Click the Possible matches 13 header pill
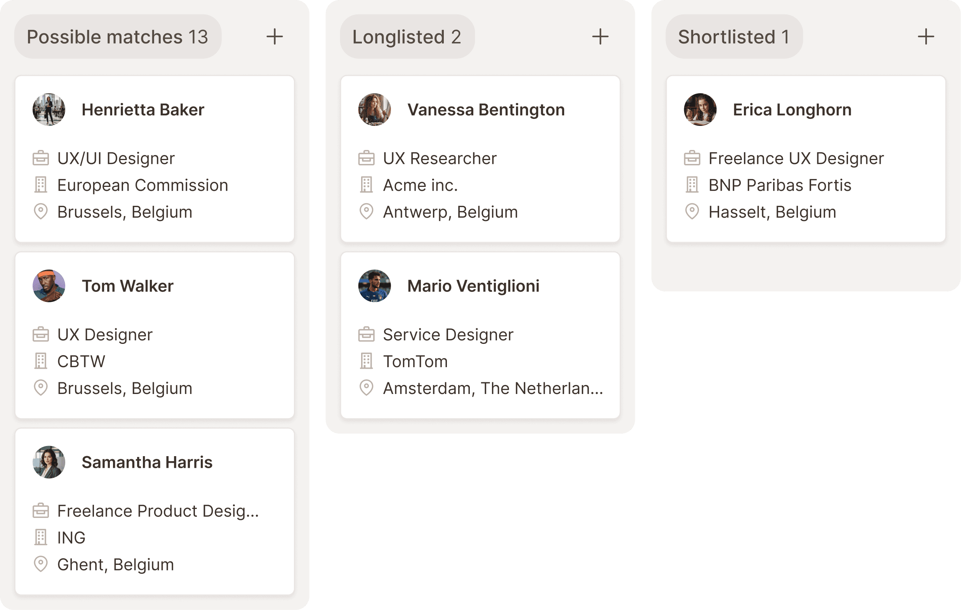961x610 pixels. [x=118, y=36]
